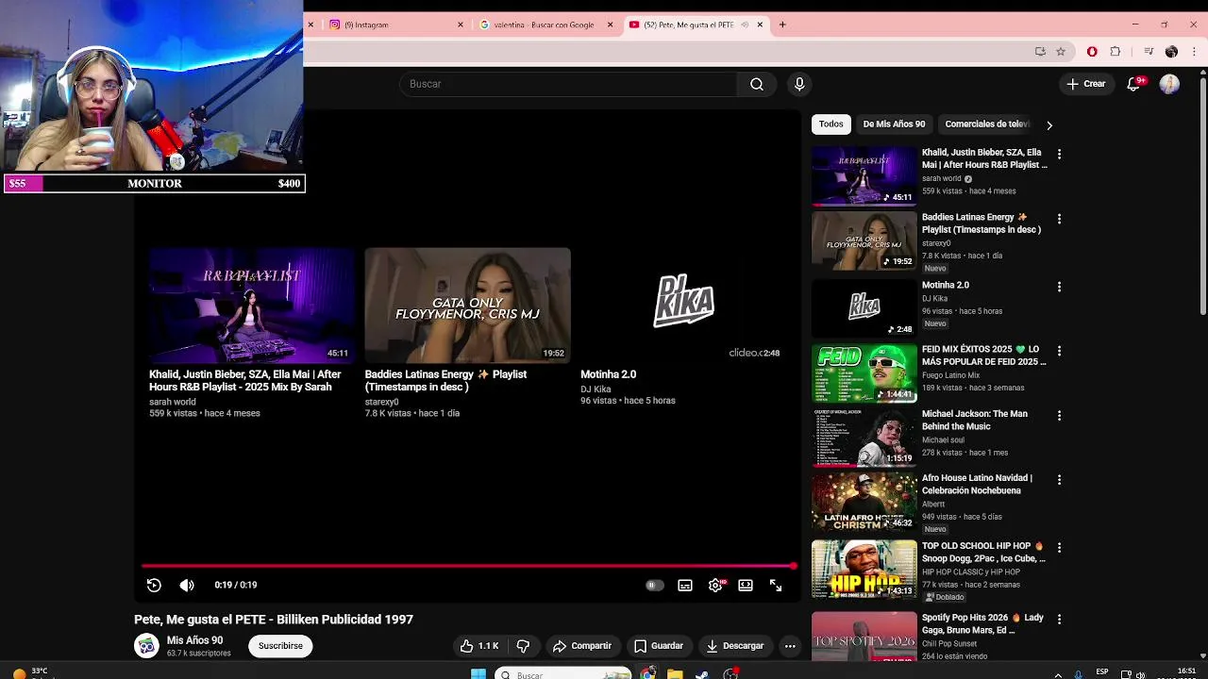
Task: Share the video via Compartir
Action: (582, 646)
